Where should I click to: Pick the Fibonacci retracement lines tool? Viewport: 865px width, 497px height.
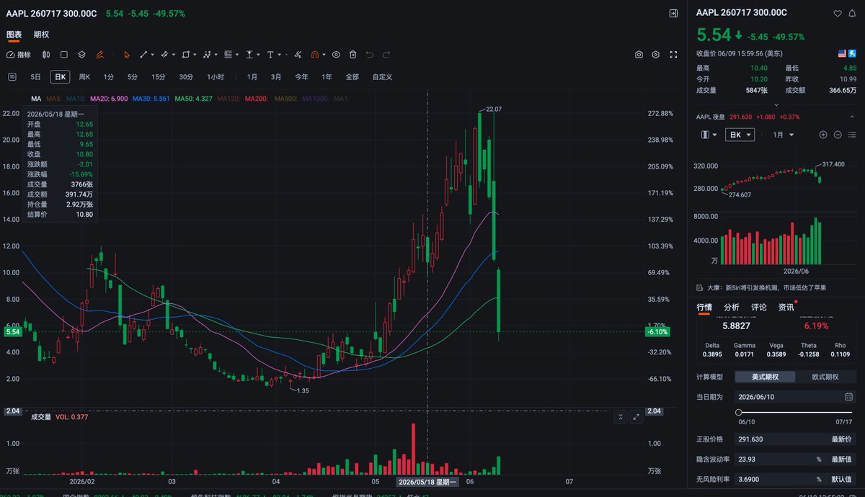(x=229, y=55)
